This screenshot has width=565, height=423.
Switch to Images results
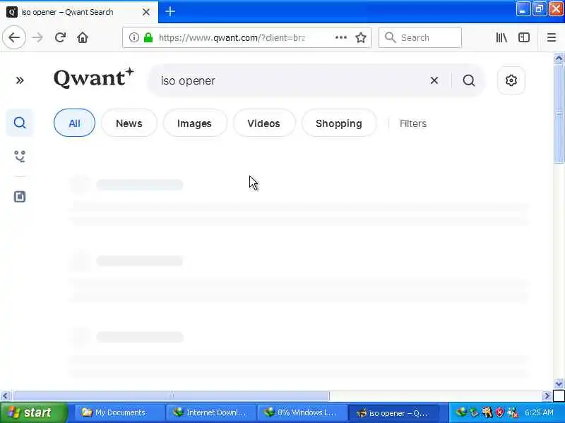coord(194,123)
